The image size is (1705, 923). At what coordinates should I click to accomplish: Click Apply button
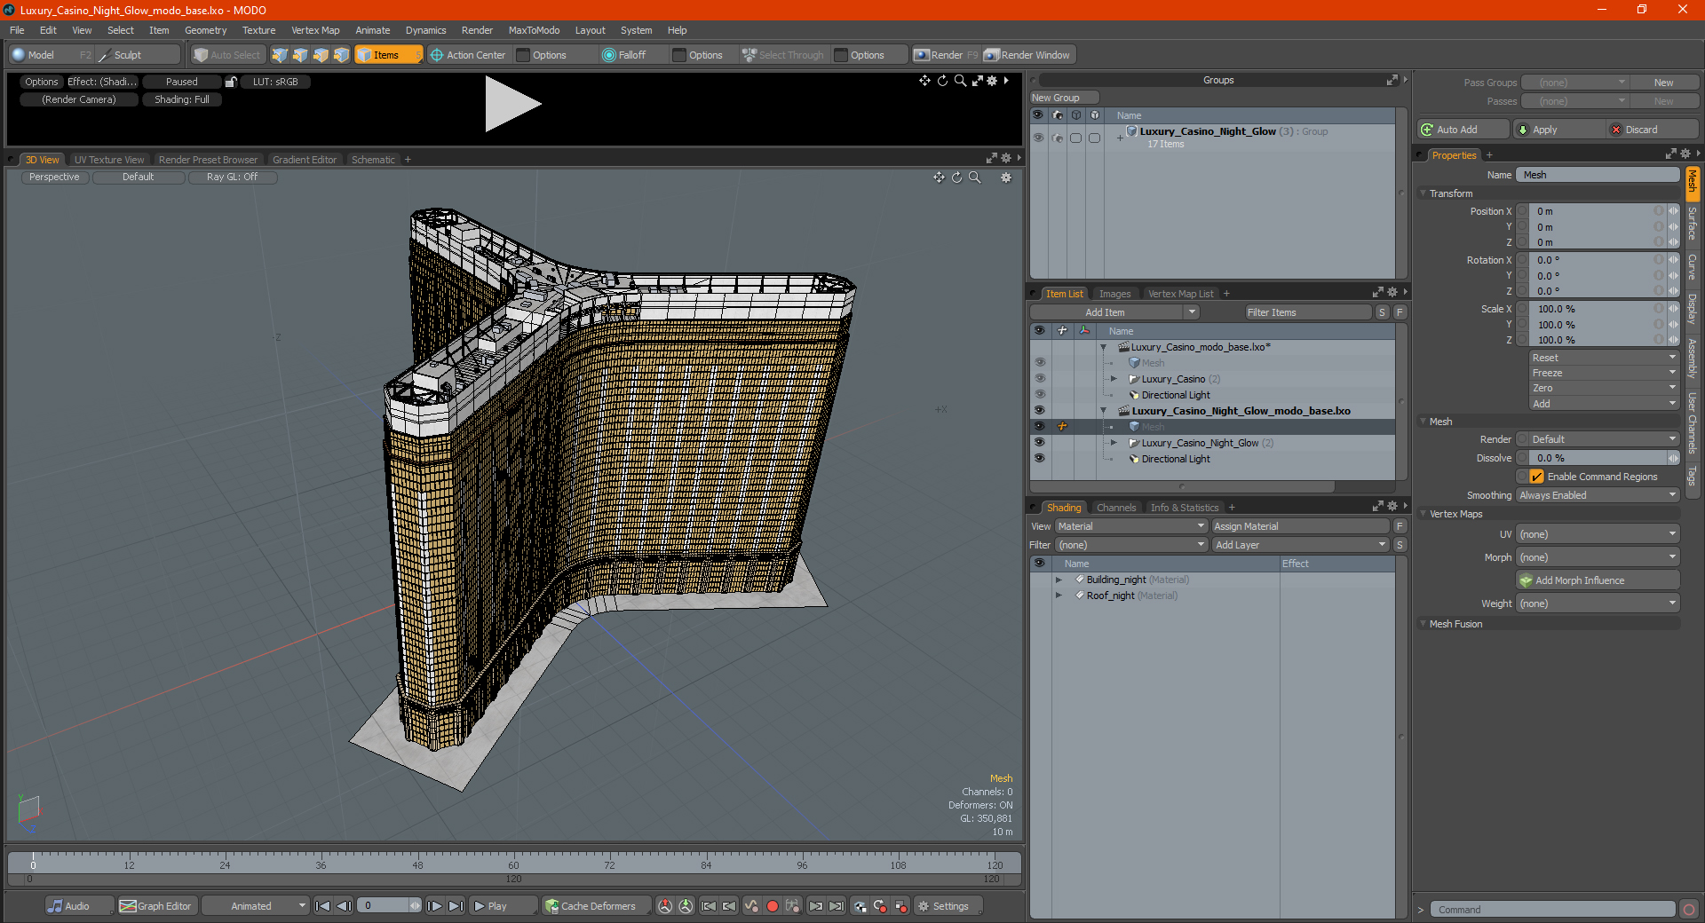tap(1558, 130)
